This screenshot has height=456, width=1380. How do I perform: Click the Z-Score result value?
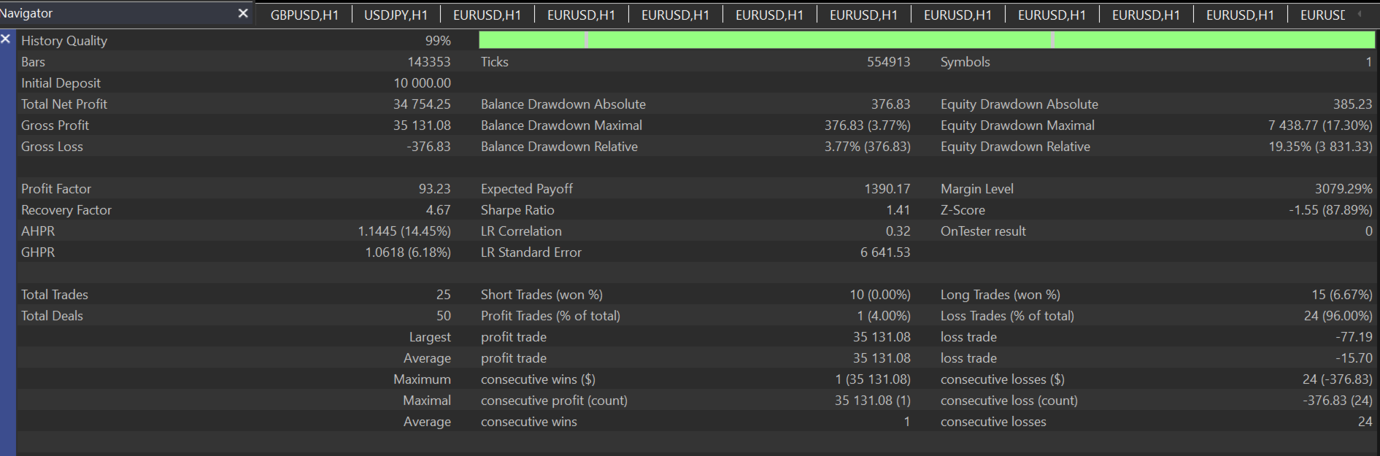(x=1330, y=210)
